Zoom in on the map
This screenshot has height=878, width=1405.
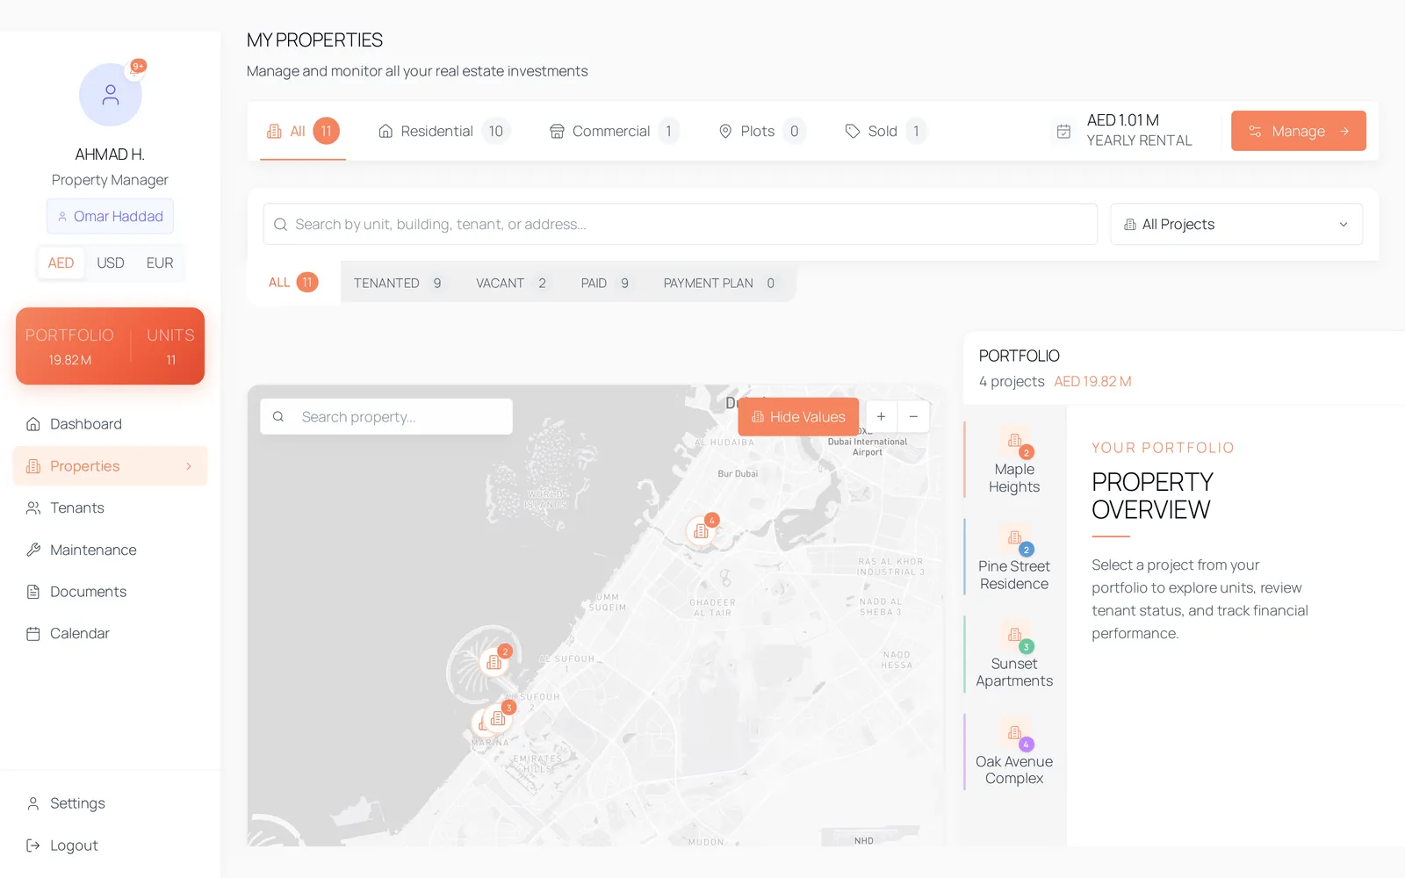click(x=881, y=416)
